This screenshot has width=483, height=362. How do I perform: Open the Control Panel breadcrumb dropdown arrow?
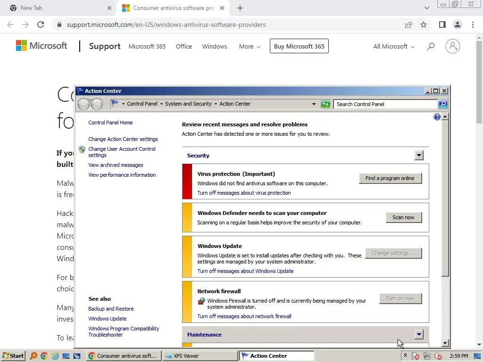[161, 104]
